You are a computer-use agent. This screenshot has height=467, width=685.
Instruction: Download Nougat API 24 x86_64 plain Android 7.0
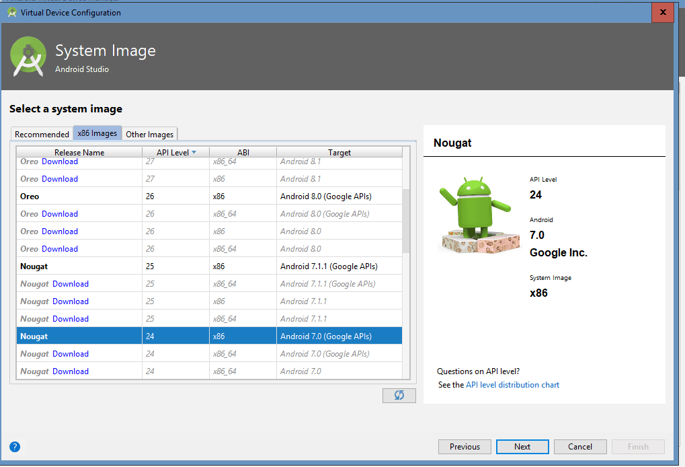71,371
